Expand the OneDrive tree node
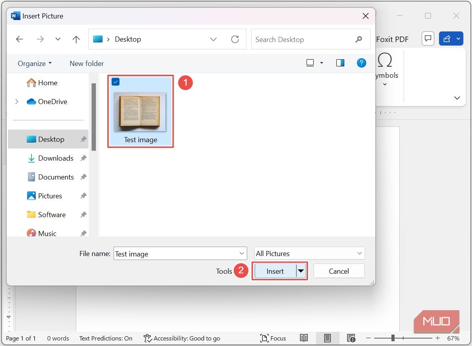This screenshot has height=346, width=472. (x=17, y=101)
